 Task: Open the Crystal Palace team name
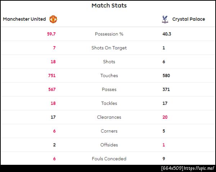(x=188, y=19)
